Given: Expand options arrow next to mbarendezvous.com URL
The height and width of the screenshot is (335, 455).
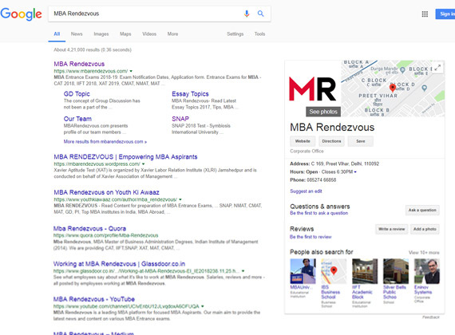Looking at the screenshot, I should (x=131, y=71).
